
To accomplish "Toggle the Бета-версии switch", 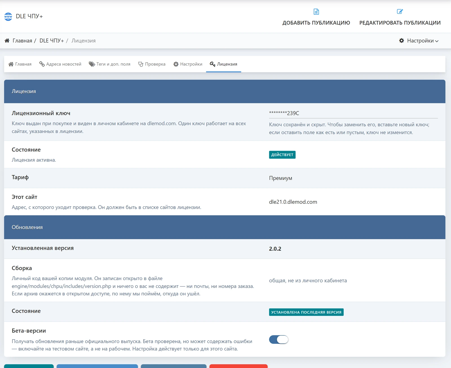I will pyautogui.click(x=278, y=340).
